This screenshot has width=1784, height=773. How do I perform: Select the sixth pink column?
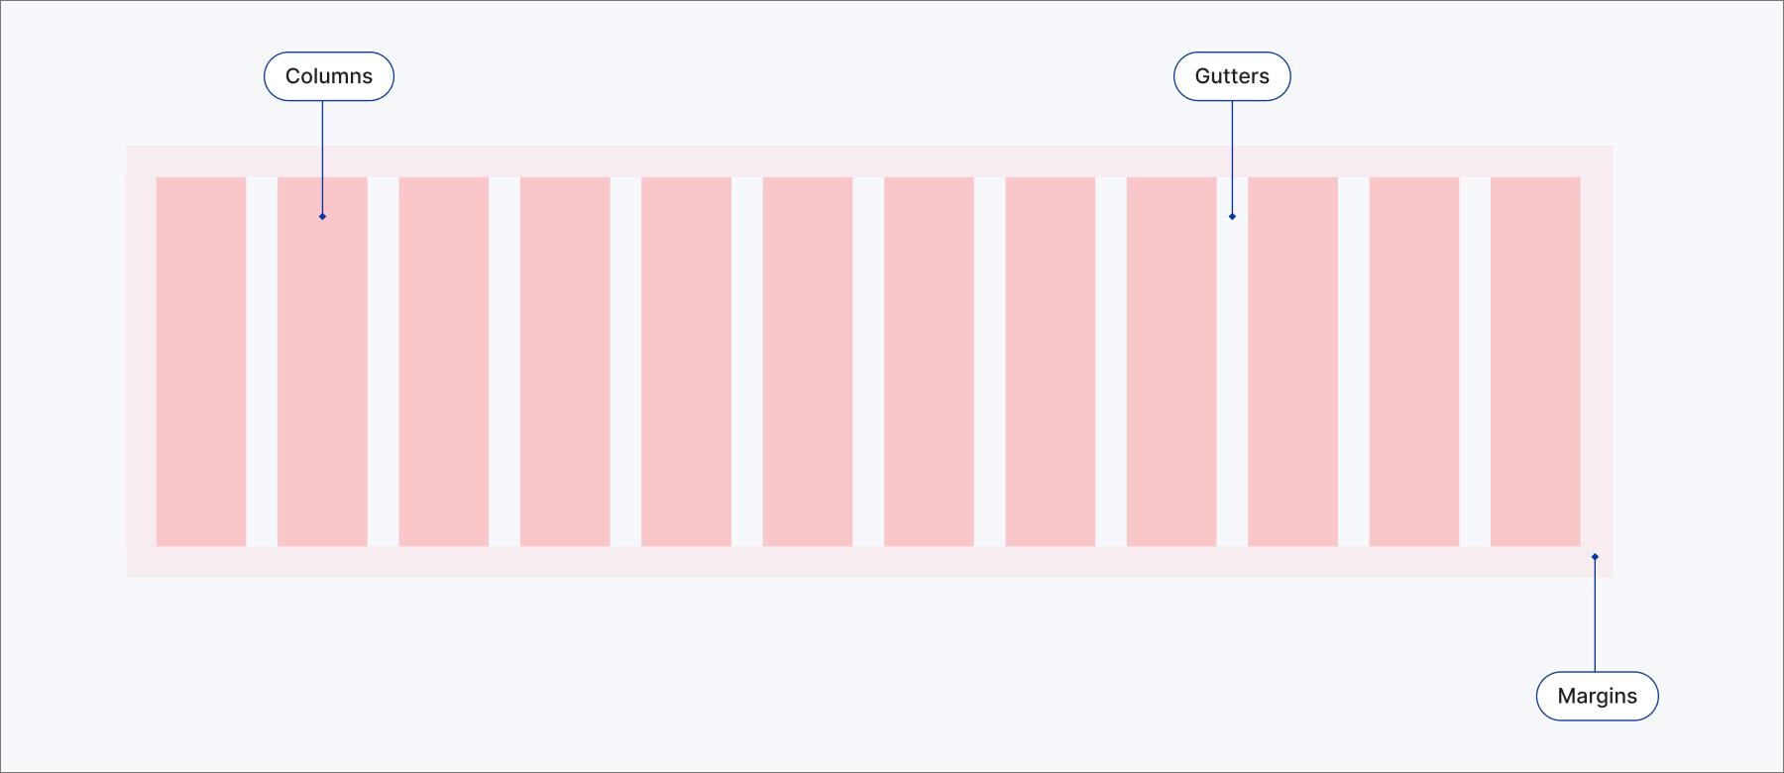tap(808, 362)
